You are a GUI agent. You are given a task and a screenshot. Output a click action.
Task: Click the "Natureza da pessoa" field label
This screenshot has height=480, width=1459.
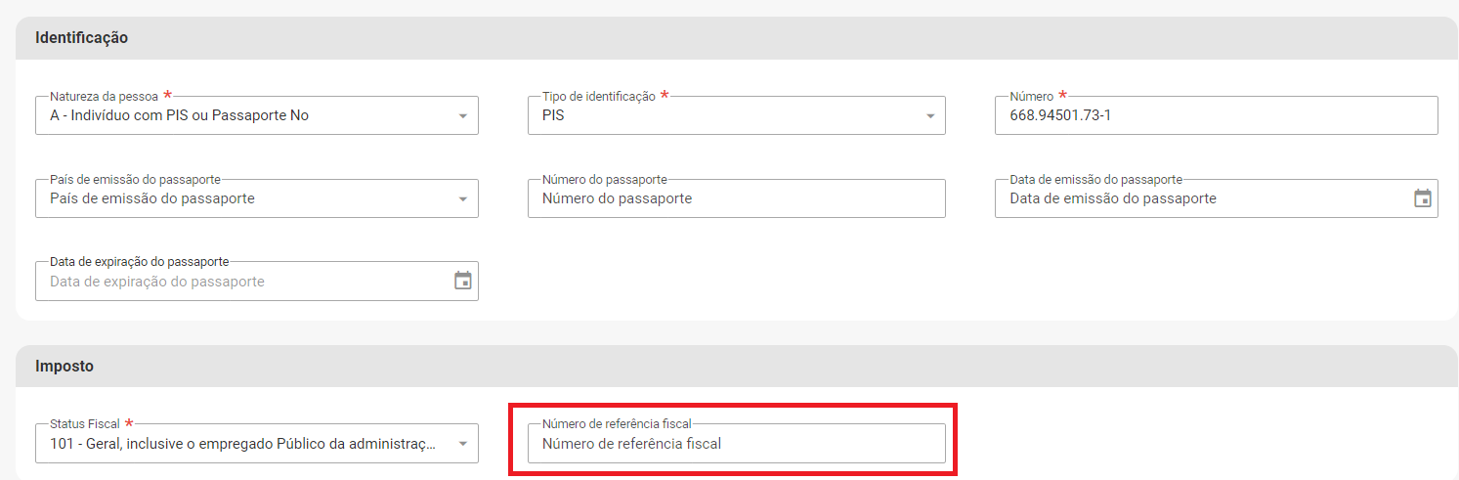point(104,97)
